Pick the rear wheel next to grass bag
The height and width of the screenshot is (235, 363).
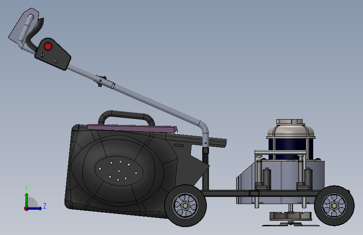[x=185, y=205]
